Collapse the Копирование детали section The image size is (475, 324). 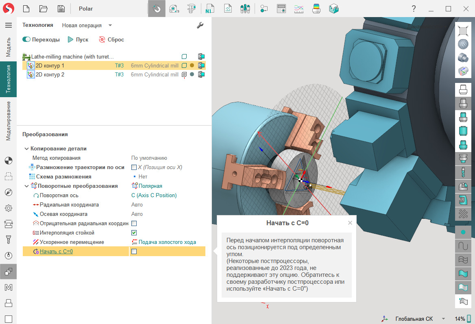(x=27, y=149)
